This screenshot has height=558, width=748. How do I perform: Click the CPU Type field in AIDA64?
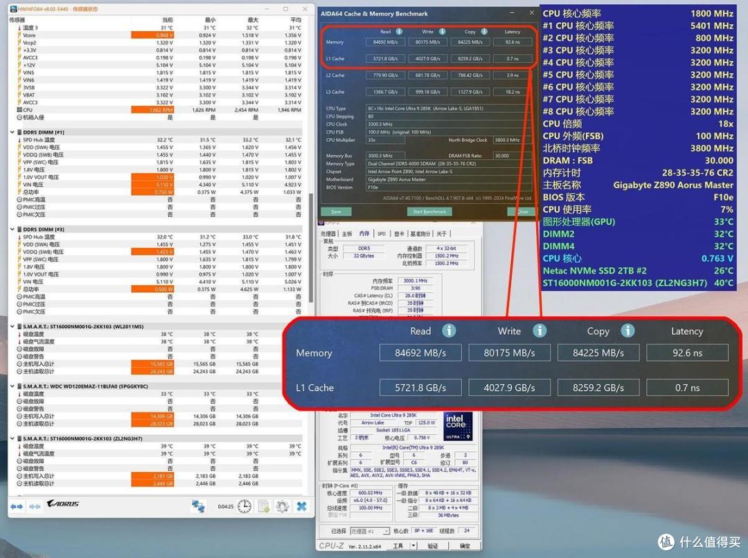tap(448, 109)
